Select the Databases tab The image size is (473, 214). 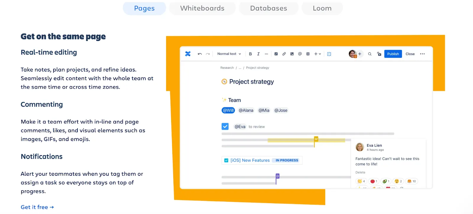pyautogui.click(x=268, y=8)
